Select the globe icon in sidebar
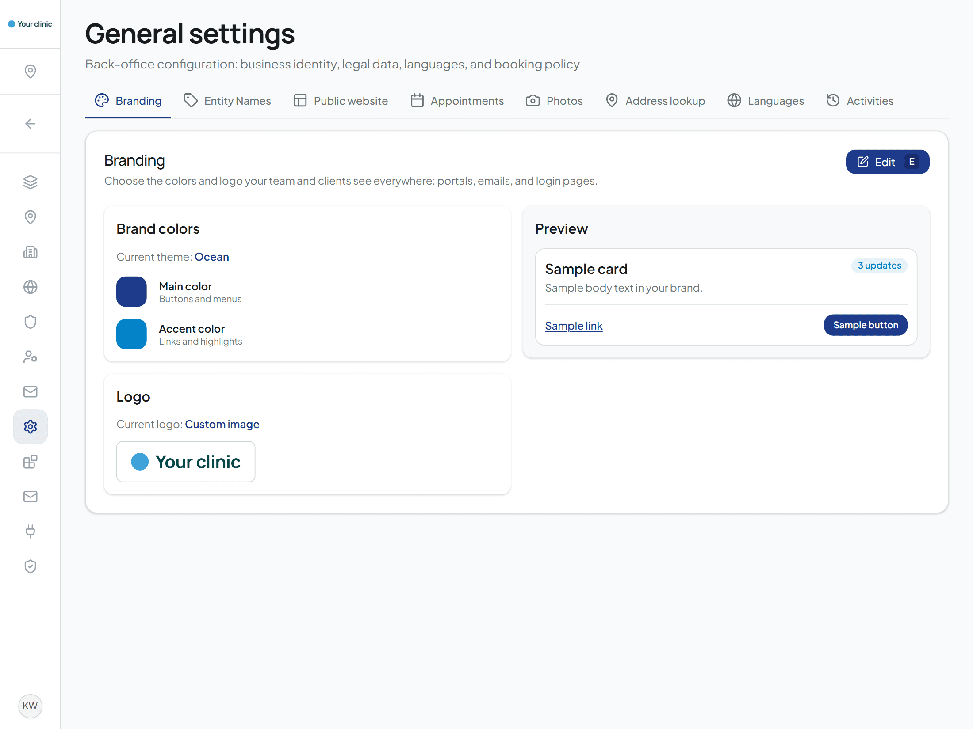Viewport: 973px width, 729px height. [x=30, y=287]
